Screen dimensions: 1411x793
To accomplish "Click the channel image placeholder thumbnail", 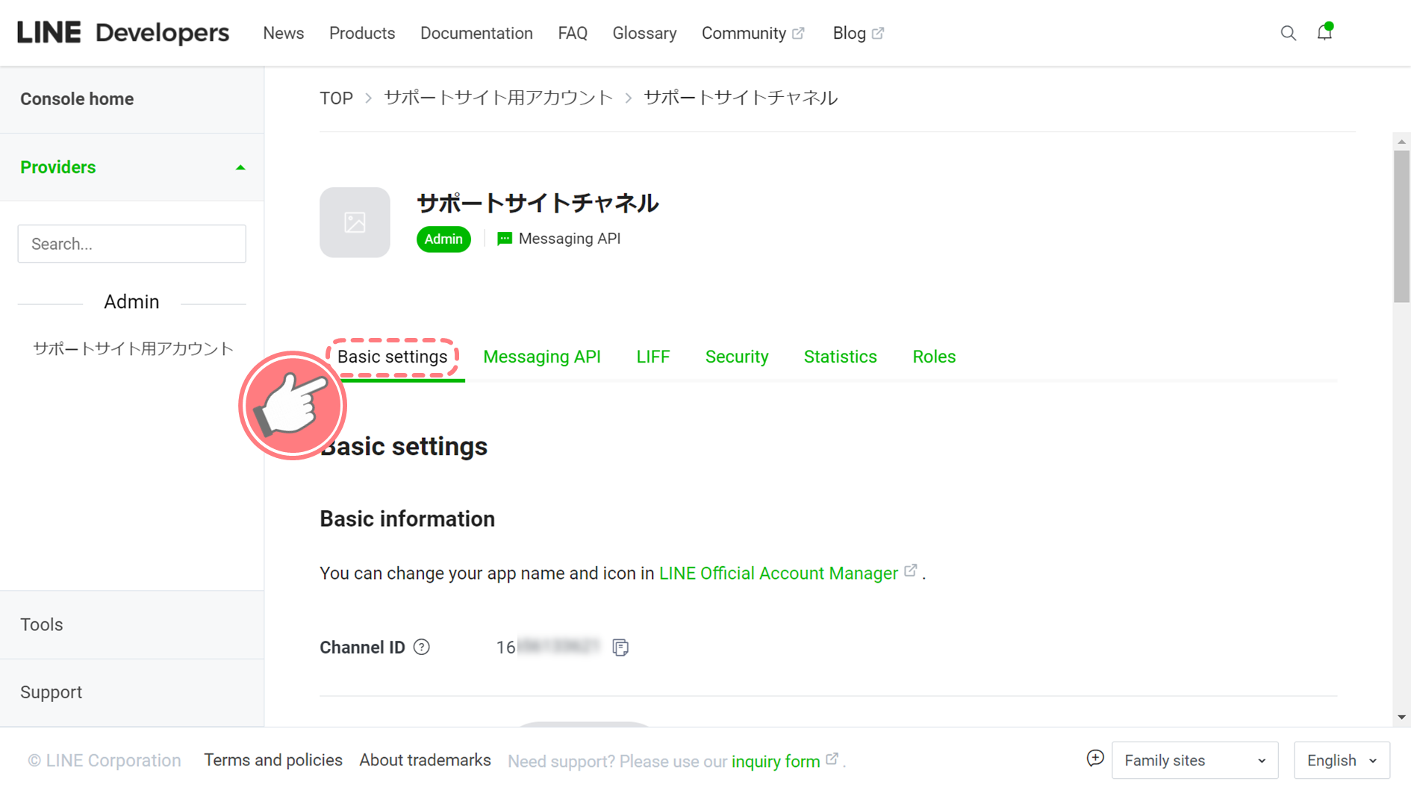I will click(355, 222).
